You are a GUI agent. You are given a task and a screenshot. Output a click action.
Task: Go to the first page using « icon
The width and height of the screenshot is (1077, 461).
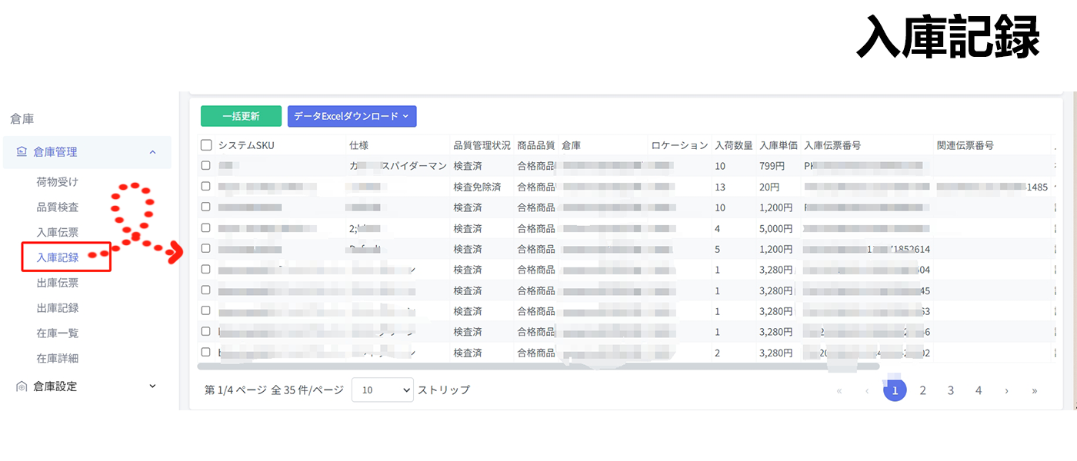pyautogui.click(x=839, y=390)
